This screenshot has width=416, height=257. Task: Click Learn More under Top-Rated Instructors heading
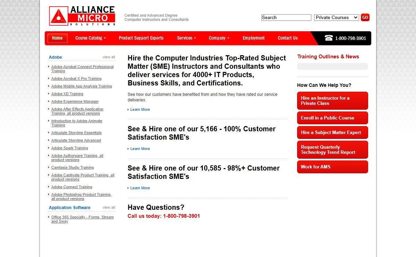tap(140, 109)
